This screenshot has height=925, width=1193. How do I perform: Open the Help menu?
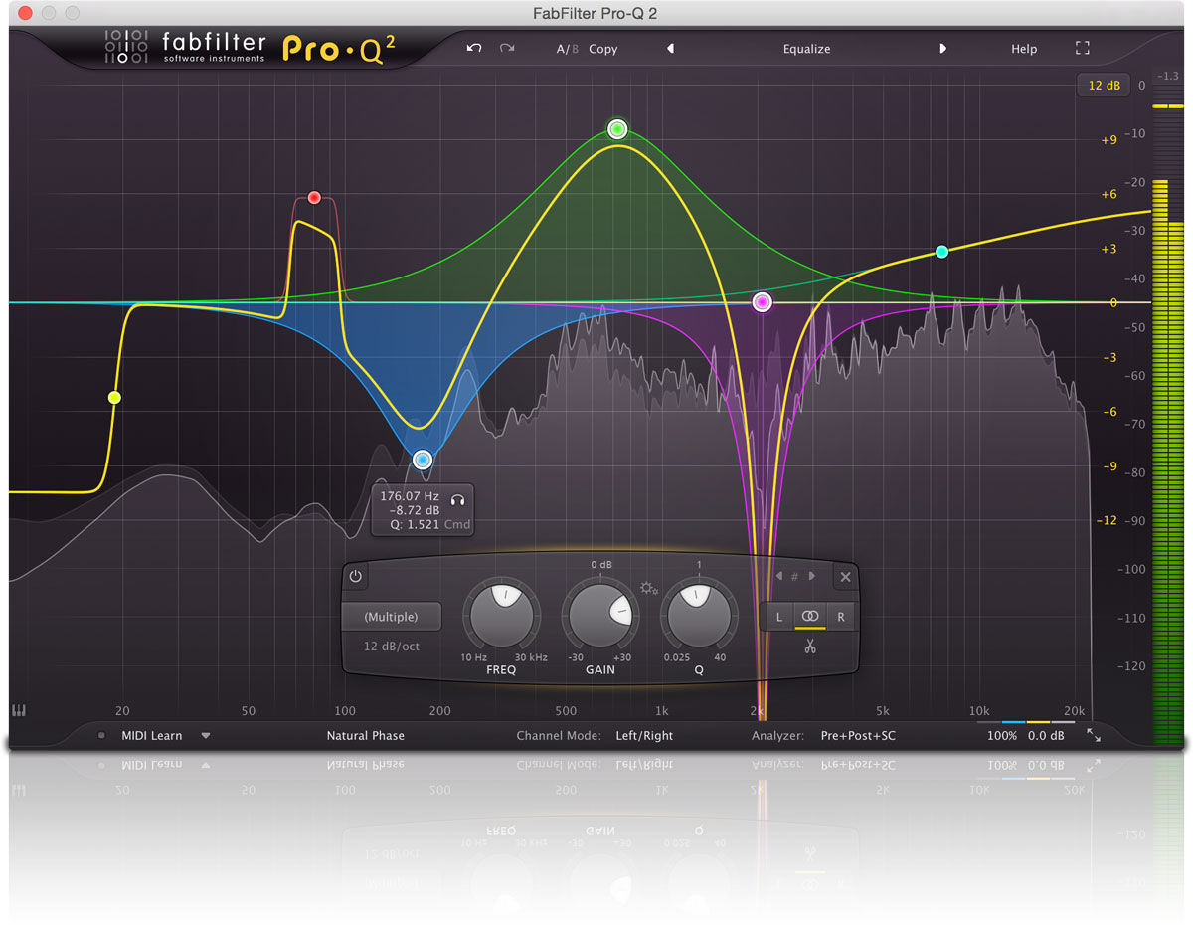1024,49
